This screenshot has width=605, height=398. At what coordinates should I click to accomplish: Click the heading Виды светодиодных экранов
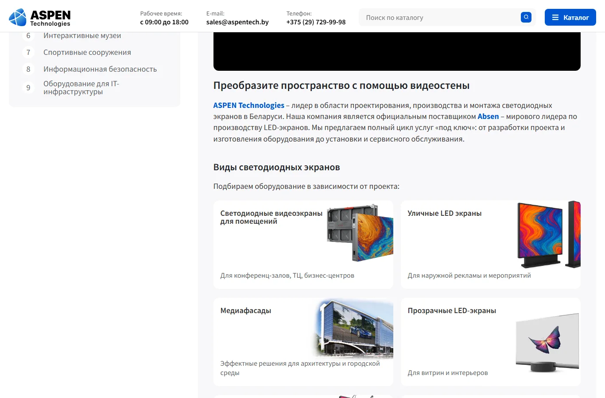pyautogui.click(x=277, y=167)
